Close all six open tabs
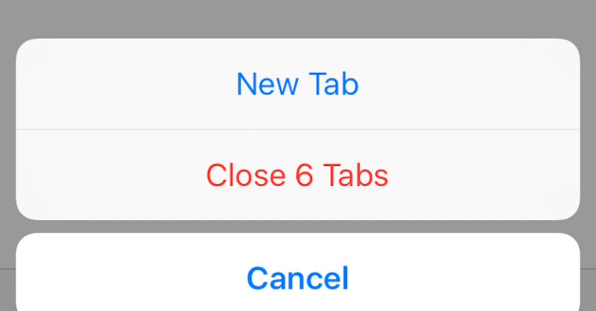596x311 pixels. (x=298, y=175)
